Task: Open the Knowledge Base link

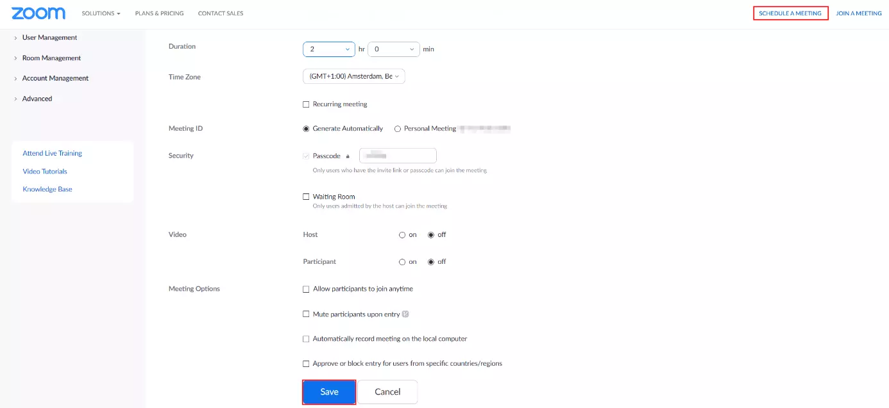Action: (47, 190)
